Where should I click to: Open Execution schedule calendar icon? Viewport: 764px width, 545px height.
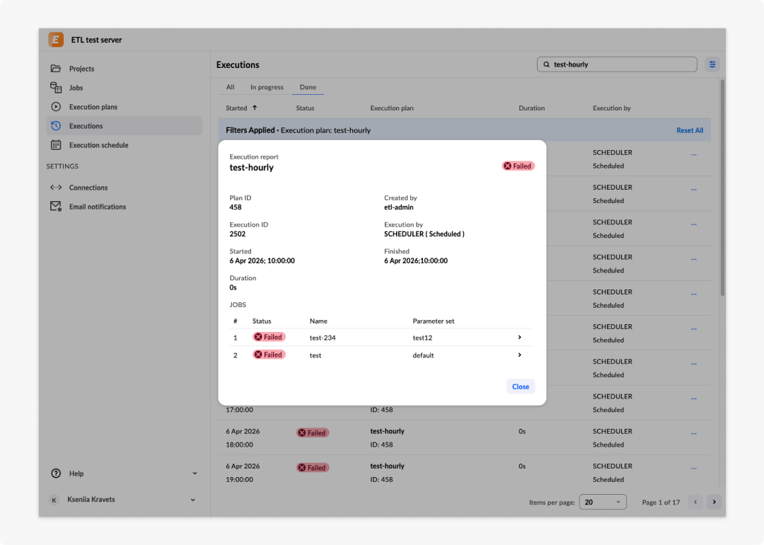point(56,145)
